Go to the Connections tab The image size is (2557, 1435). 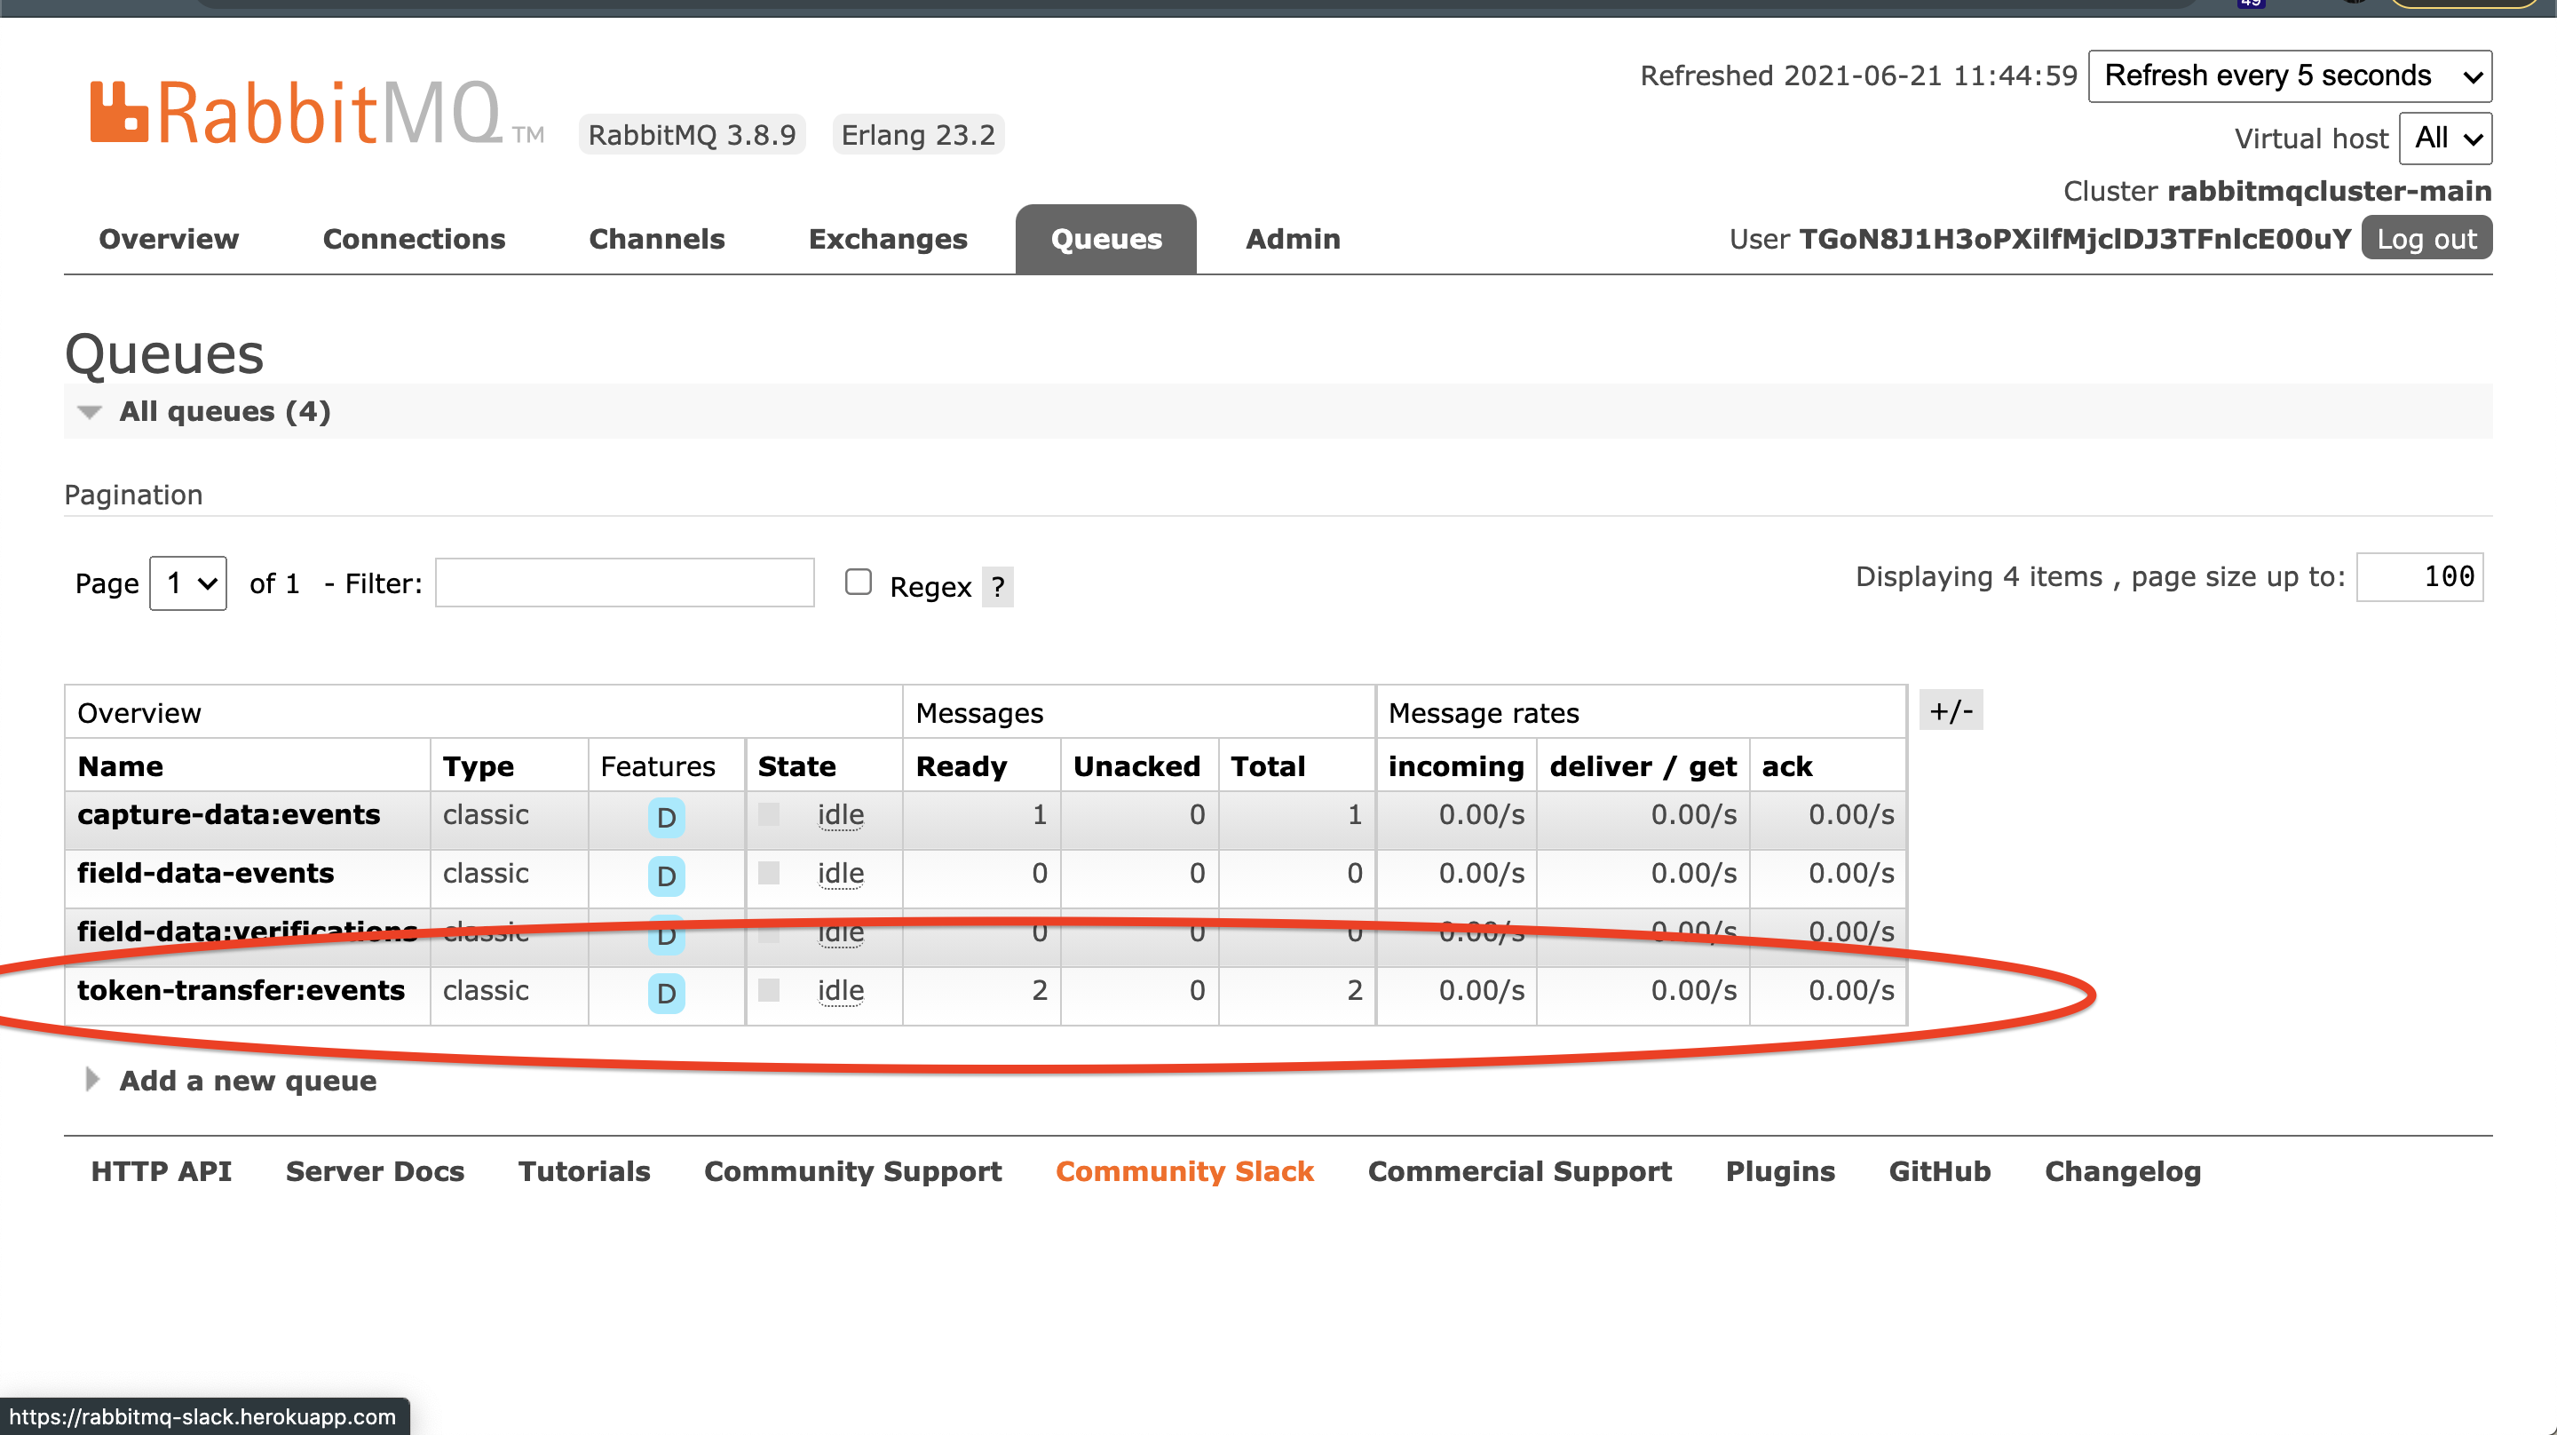[413, 240]
